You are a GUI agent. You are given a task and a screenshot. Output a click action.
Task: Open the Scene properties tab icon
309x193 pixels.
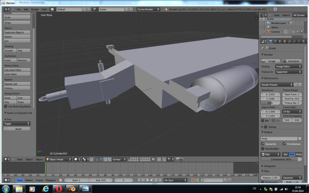coord(275,42)
